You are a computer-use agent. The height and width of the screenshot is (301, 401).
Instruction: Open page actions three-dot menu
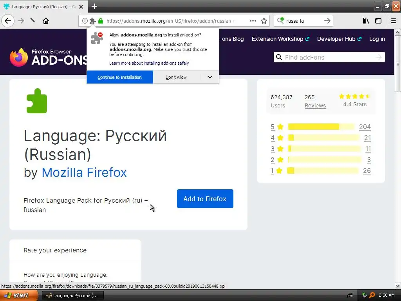(x=253, y=21)
